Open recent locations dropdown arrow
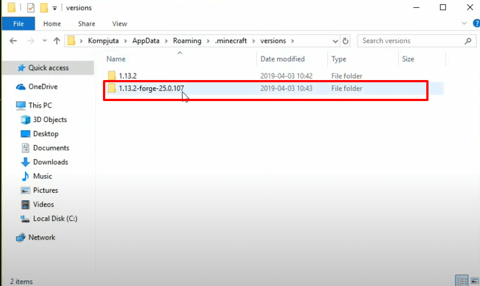Image resolution: width=480 pixels, height=286 pixels. 45,41
